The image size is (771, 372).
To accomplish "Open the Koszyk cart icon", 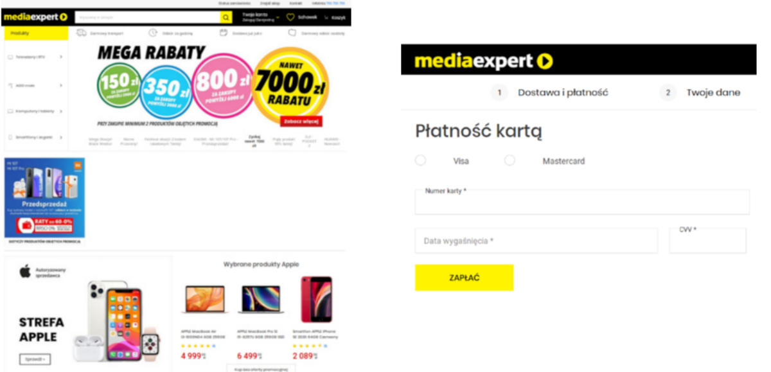I will point(326,17).
